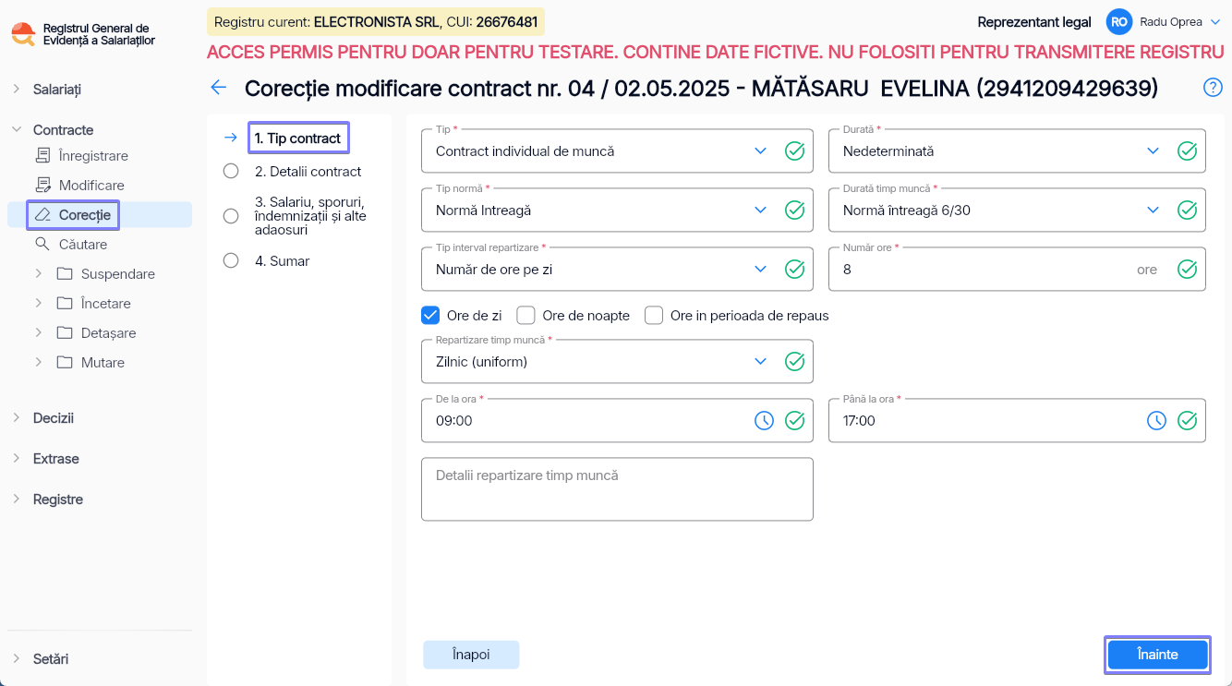Click the Modificare edit icon
Screen dimensions: 1232x686
(42, 185)
